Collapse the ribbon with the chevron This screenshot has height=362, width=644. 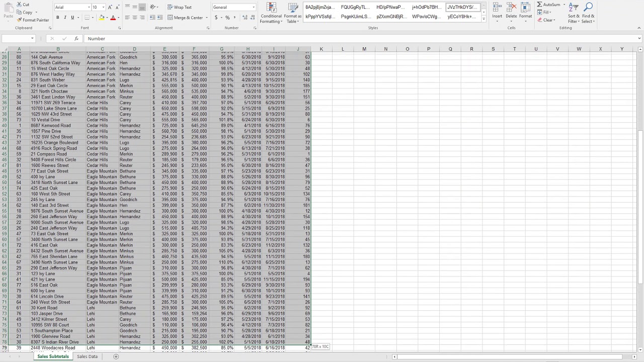click(639, 28)
